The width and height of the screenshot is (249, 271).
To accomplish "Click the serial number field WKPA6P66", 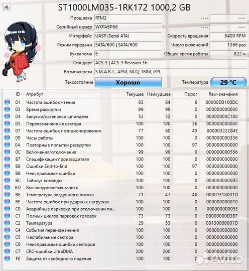I will pyautogui.click(x=128, y=27).
